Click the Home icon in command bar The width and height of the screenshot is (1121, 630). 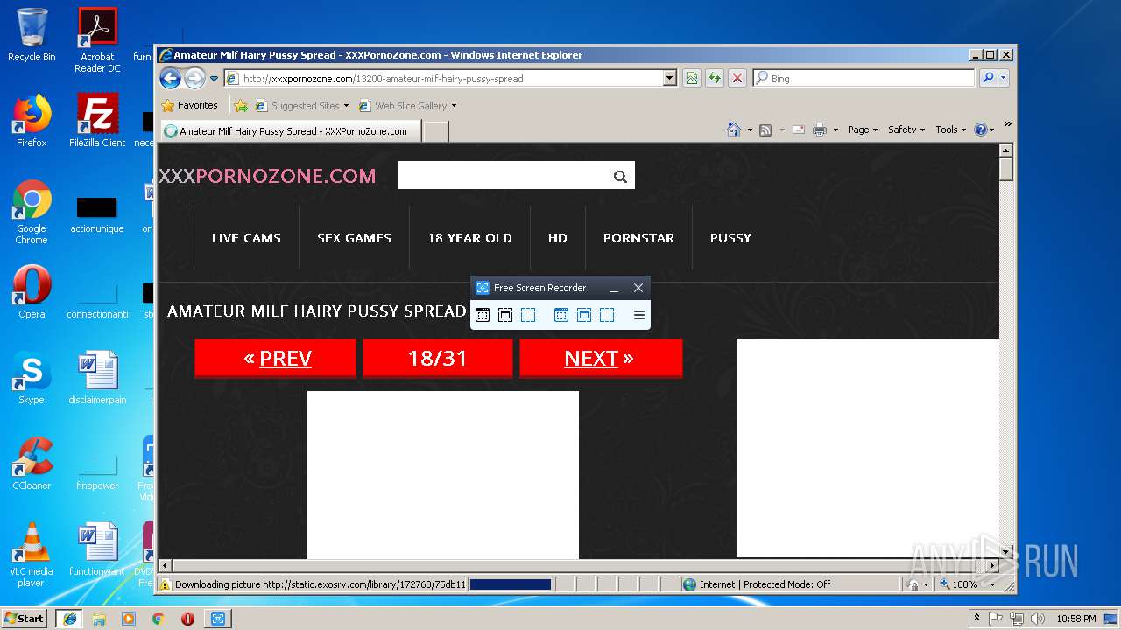734,129
